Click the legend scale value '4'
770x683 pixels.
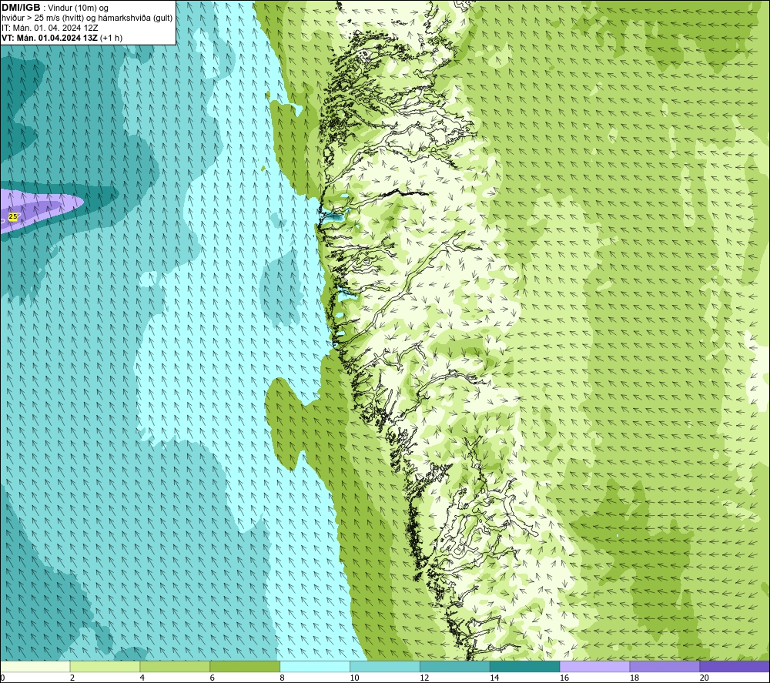pyautogui.click(x=142, y=678)
